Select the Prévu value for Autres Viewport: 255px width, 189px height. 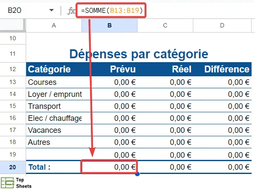pos(109,142)
